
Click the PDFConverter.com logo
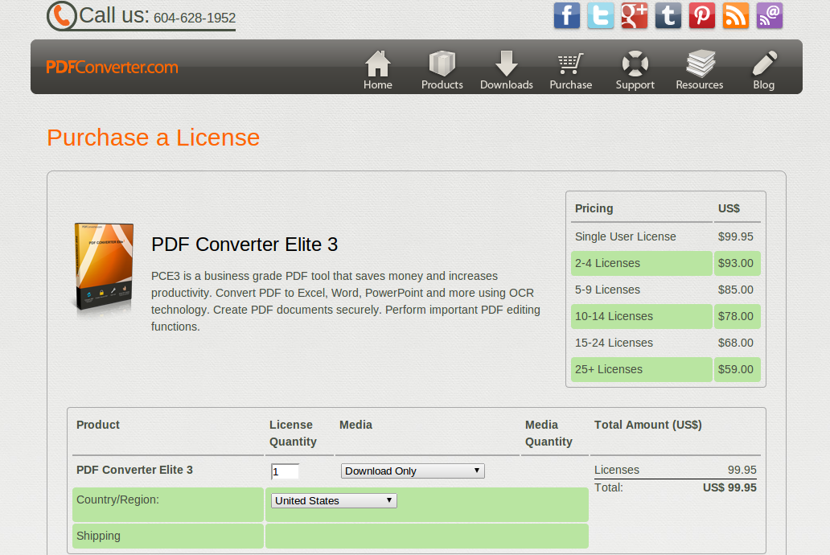click(x=112, y=68)
